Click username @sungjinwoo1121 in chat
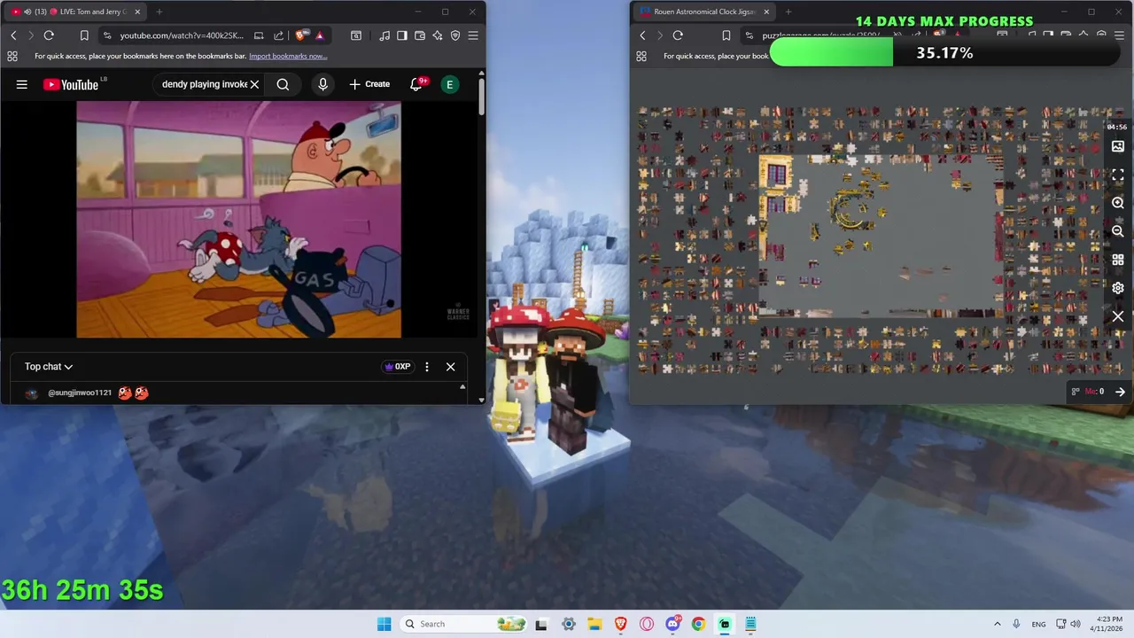The image size is (1134, 638). (80, 393)
